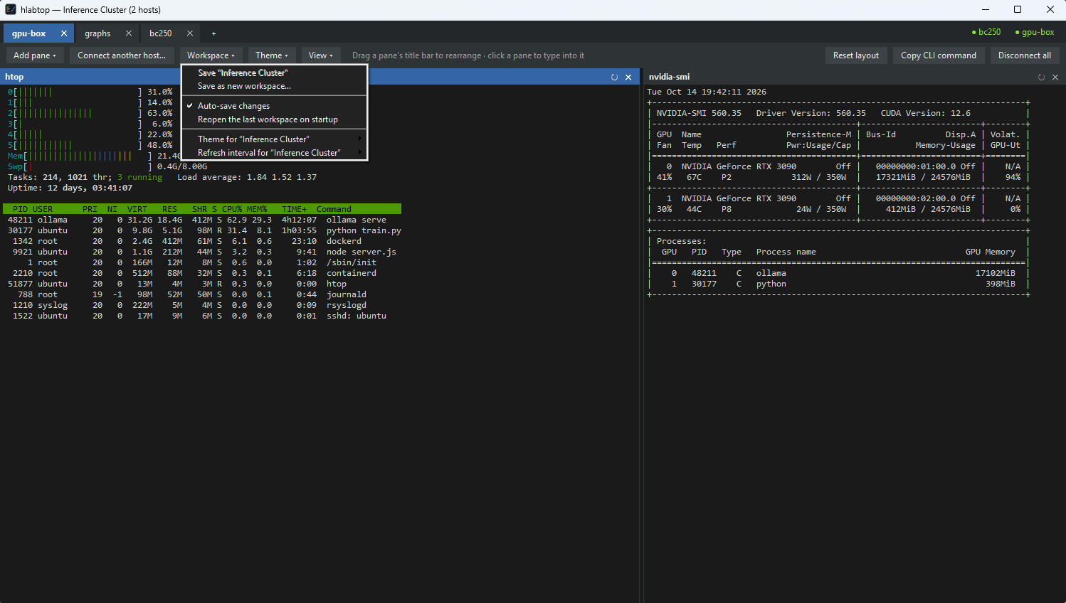Click the bc250 host status indicator

point(986,32)
